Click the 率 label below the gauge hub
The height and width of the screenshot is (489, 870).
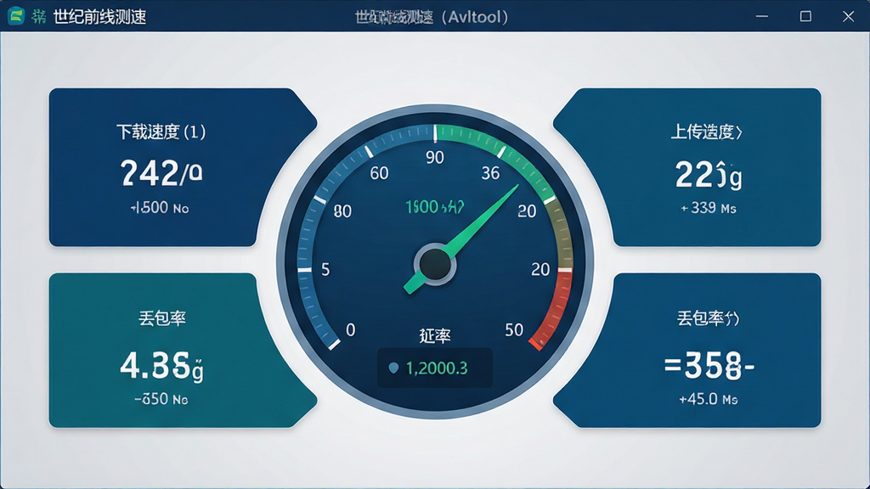(435, 336)
